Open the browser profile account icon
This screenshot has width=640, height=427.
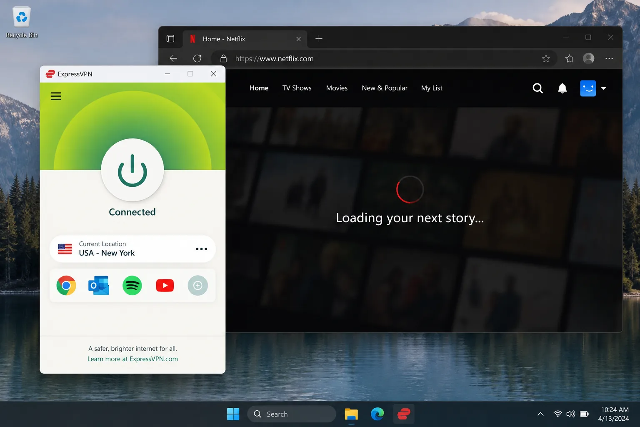pos(589,59)
